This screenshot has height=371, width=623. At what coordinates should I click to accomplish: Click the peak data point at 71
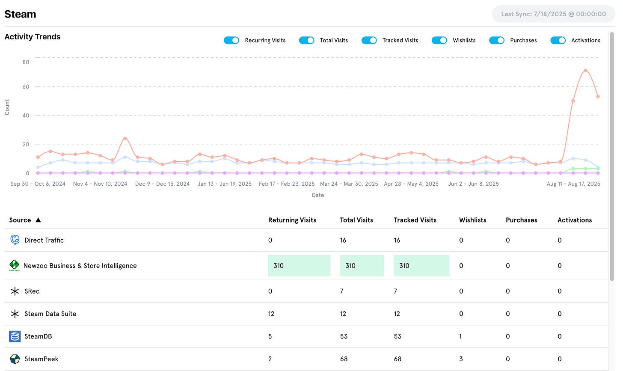coord(585,71)
